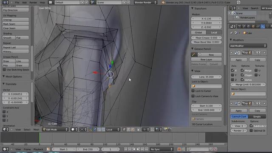Enable Use Sketching Sessions checkbox
Viewport: 272px width, 153px height.
[x=4, y=70]
